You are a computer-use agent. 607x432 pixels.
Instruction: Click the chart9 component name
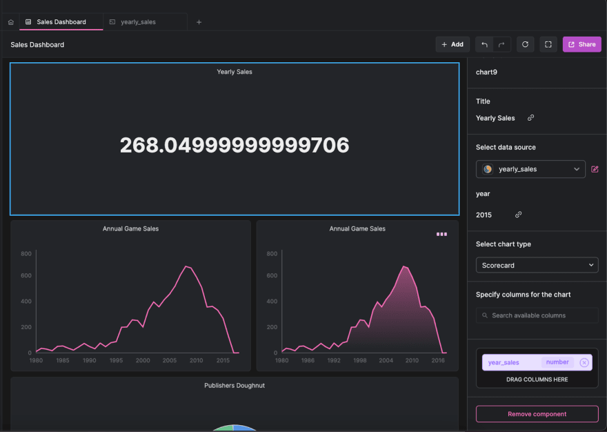click(486, 72)
